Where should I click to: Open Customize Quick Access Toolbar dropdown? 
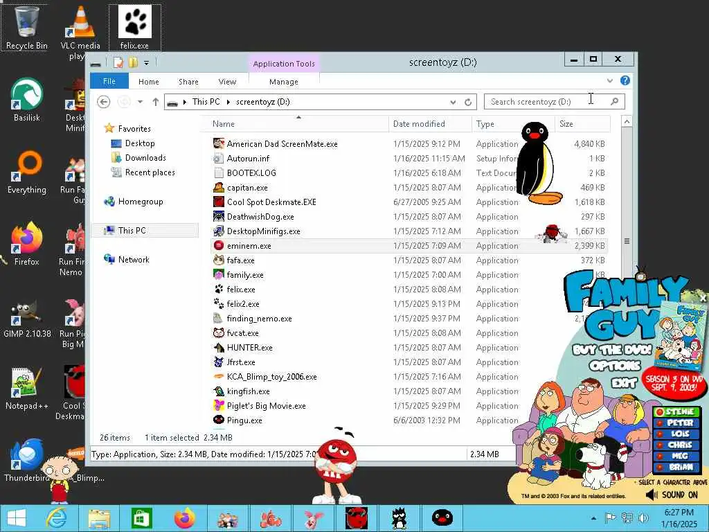pos(147,63)
